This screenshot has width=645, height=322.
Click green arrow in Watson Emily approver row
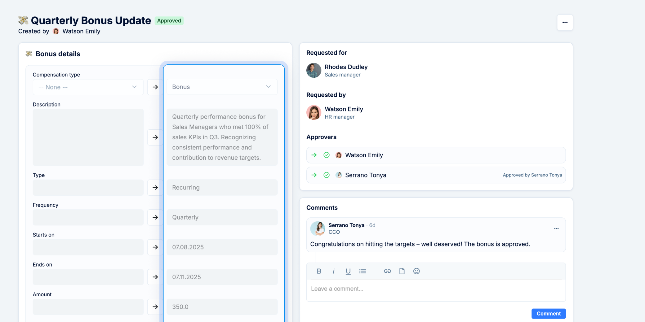[314, 155]
